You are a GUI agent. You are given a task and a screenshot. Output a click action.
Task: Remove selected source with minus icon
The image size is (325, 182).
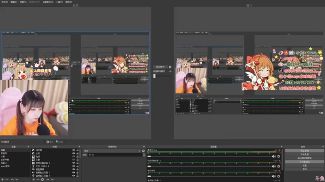[x=38, y=180]
